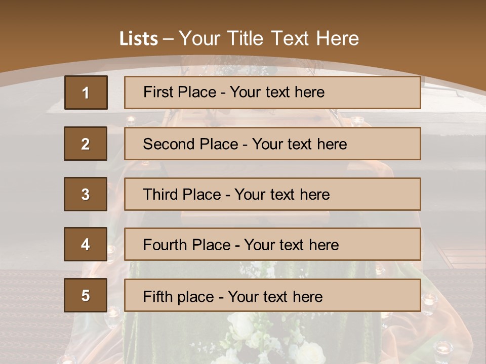Click the Third Place text bar
Image resolution: width=486 pixels, height=364 pixels.
(x=272, y=194)
